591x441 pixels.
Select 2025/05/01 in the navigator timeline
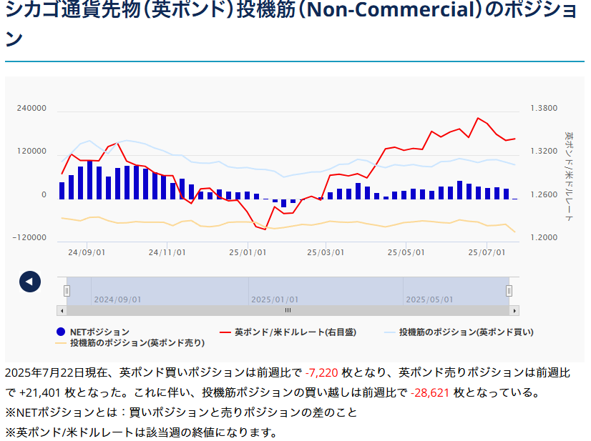[x=429, y=299]
